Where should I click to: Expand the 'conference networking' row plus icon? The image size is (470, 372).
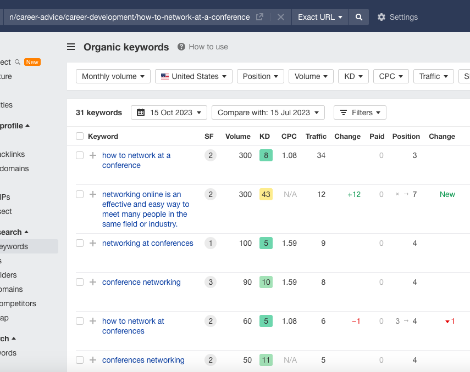pos(92,282)
